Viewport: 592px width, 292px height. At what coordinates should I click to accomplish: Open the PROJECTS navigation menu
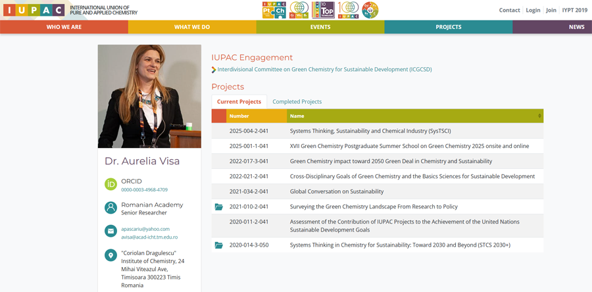pos(448,27)
